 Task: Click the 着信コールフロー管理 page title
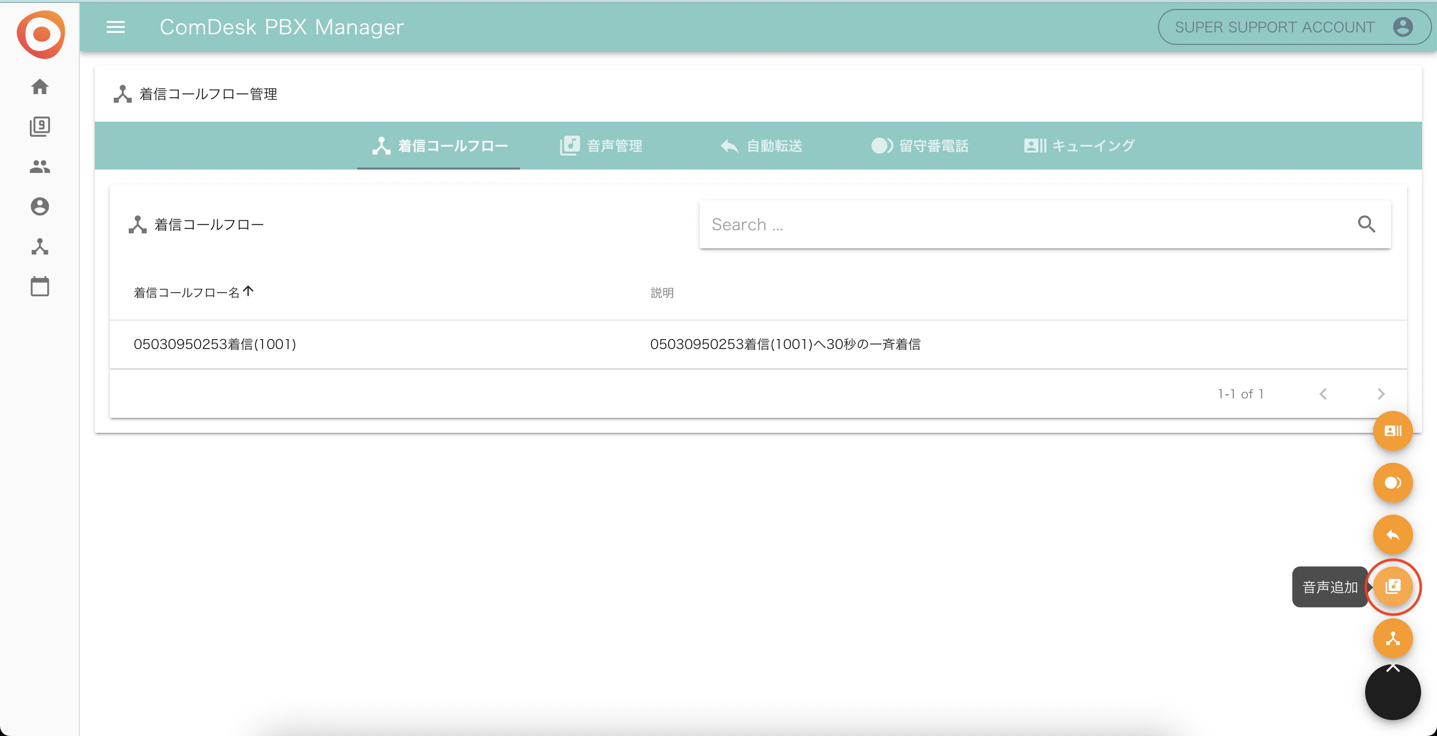[x=208, y=94]
